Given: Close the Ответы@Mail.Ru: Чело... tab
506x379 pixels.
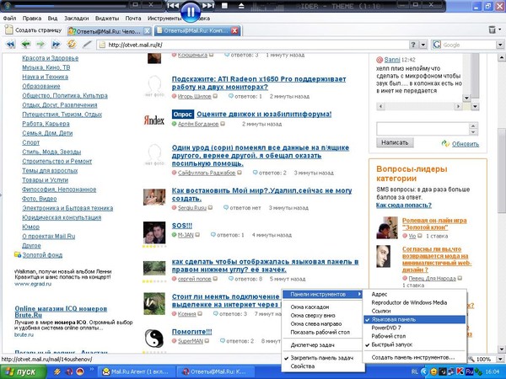Looking at the screenshot, I should pyautogui.click(x=147, y=31).
